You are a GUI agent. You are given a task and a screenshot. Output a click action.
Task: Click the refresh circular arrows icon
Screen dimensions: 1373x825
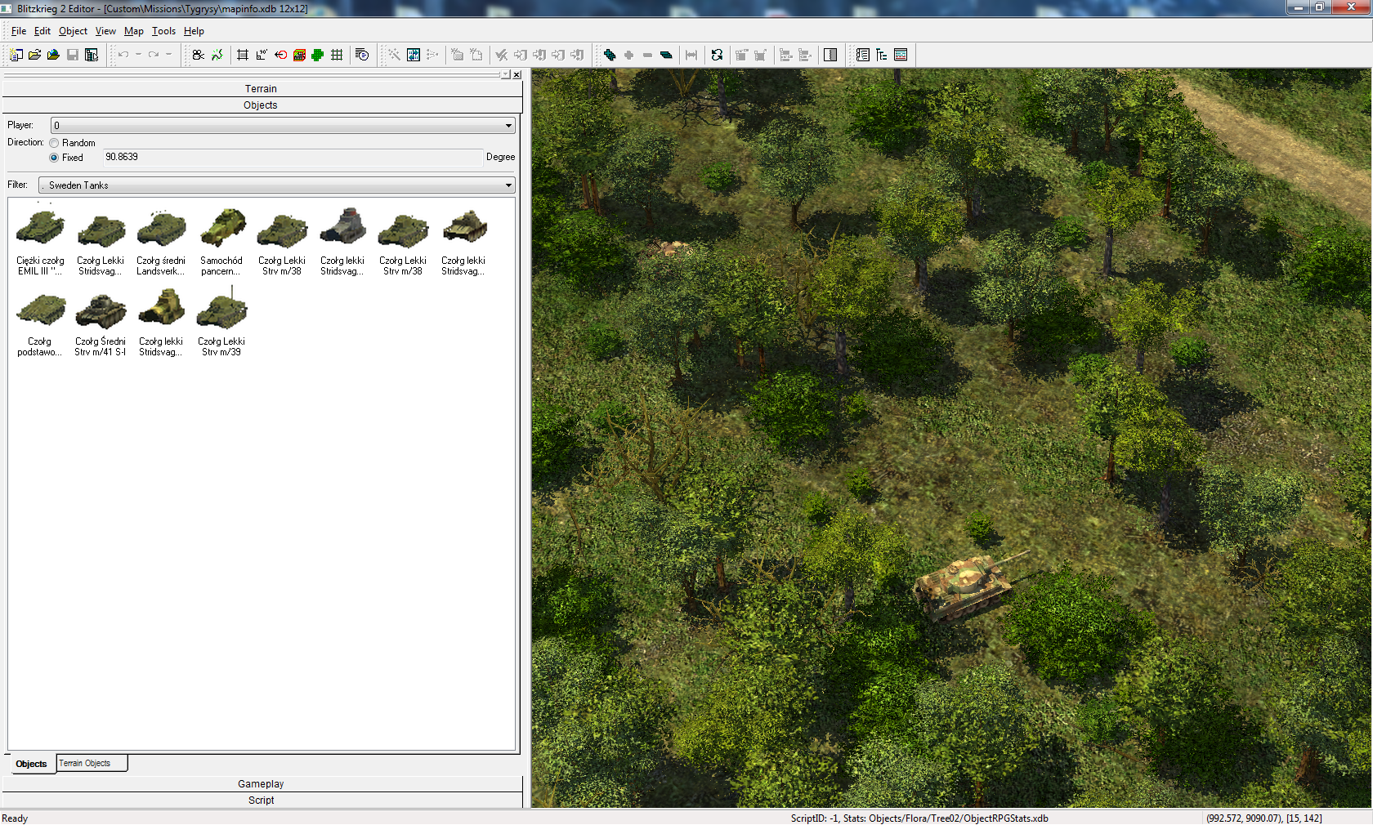(717, 55)
